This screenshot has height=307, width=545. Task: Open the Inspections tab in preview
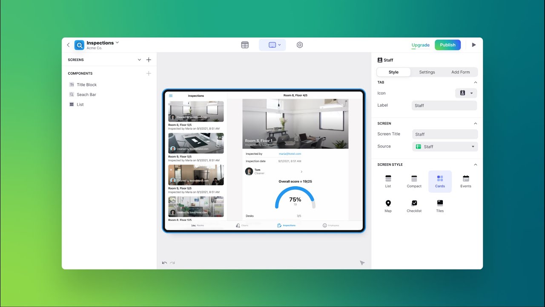pyautogui.click(x=286, y=225)
